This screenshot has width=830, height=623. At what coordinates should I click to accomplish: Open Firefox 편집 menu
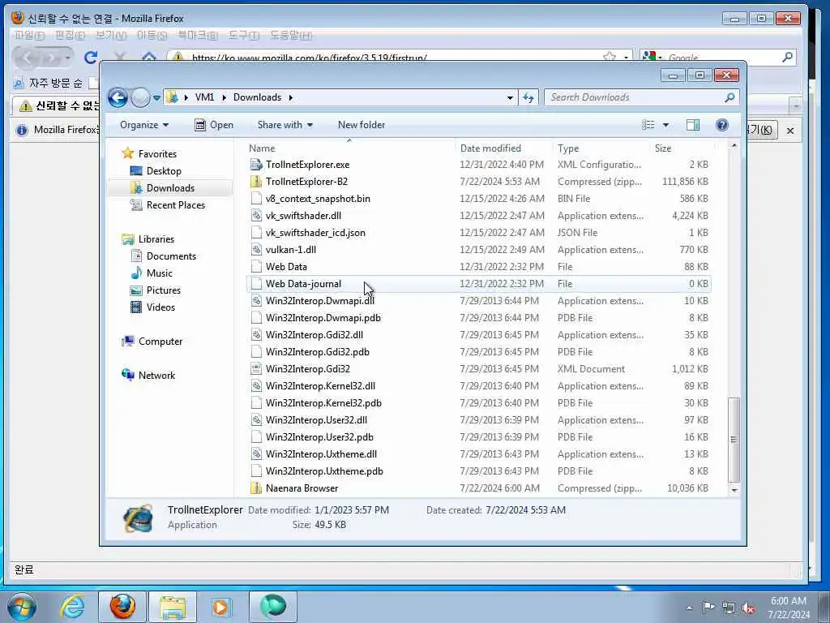(x=70, y=36)
